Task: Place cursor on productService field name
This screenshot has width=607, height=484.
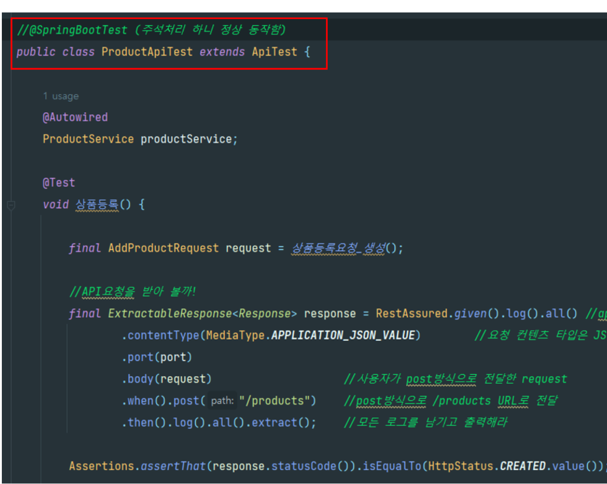Action: coord(186,139)
